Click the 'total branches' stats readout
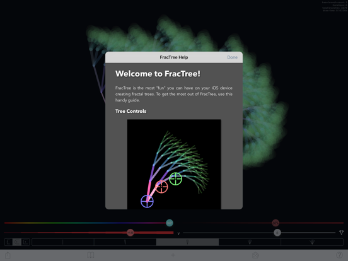The width and height of the screenshot is (348, 261). 335,8
